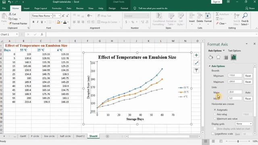
Task: Click the Major unit input field
Action: tap(235, 92)
